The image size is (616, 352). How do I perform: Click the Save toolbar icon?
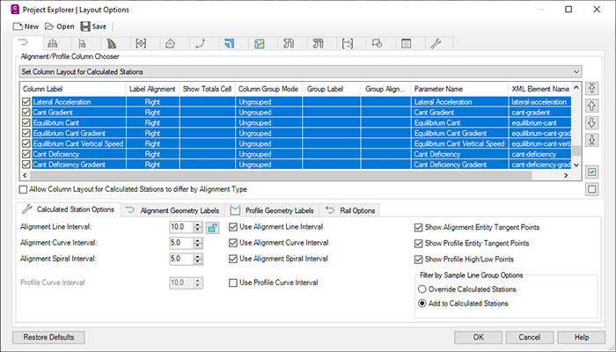85,26
